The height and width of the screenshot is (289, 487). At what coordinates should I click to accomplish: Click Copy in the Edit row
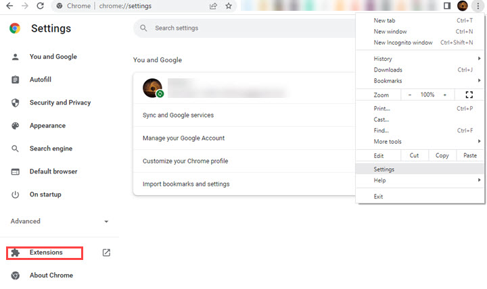tap(442, 156)
